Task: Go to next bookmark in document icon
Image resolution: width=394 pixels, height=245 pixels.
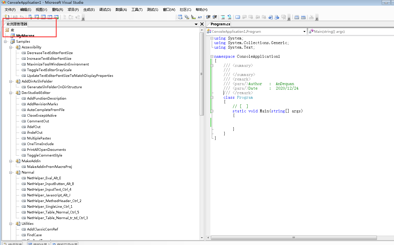Action: (277, 17)
